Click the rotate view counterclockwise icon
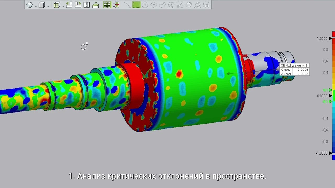335x188 pixels. (x=69, y=5)
